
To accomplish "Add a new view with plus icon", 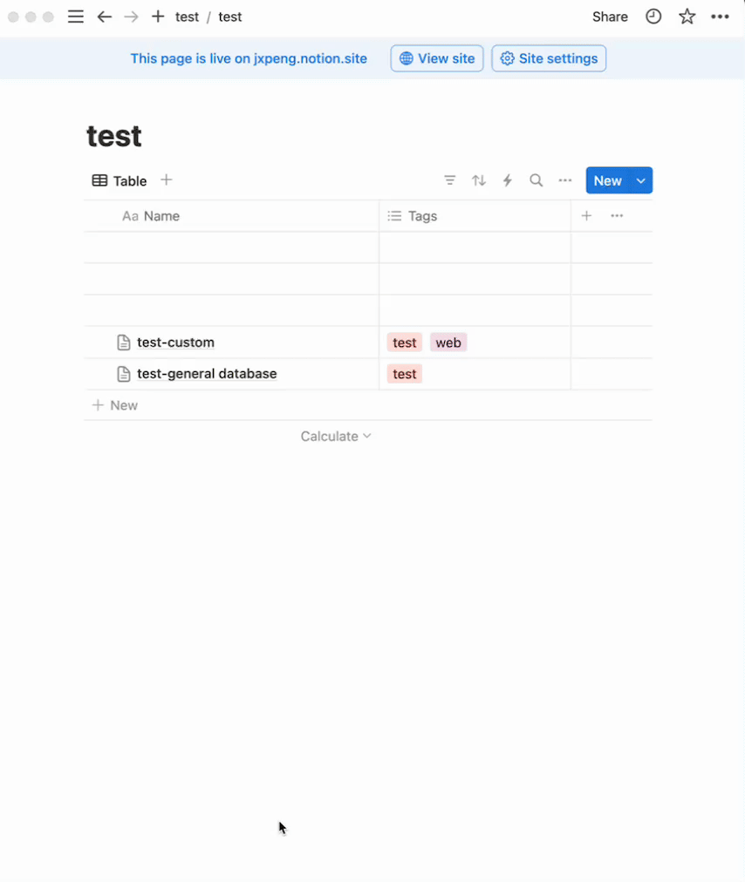I will coord(167,180).
